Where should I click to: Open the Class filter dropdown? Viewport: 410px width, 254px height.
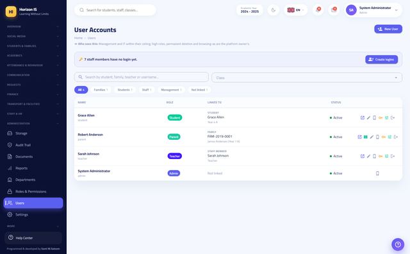[x=307, y=78]
